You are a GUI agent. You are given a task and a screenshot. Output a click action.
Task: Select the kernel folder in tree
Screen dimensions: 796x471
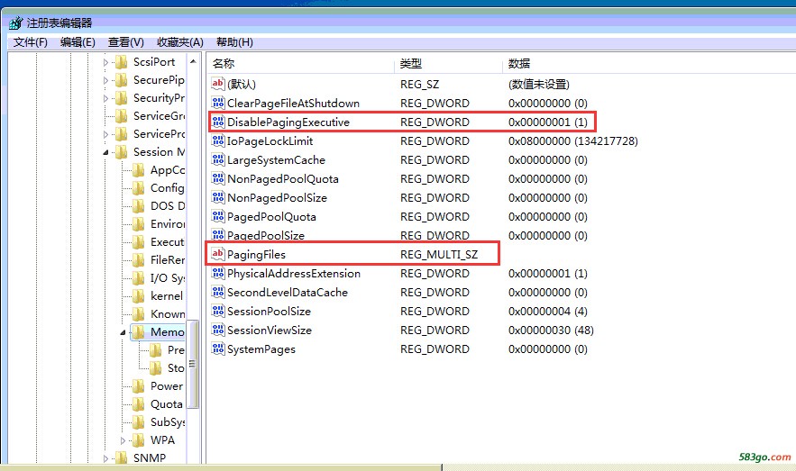pos(166,296)
